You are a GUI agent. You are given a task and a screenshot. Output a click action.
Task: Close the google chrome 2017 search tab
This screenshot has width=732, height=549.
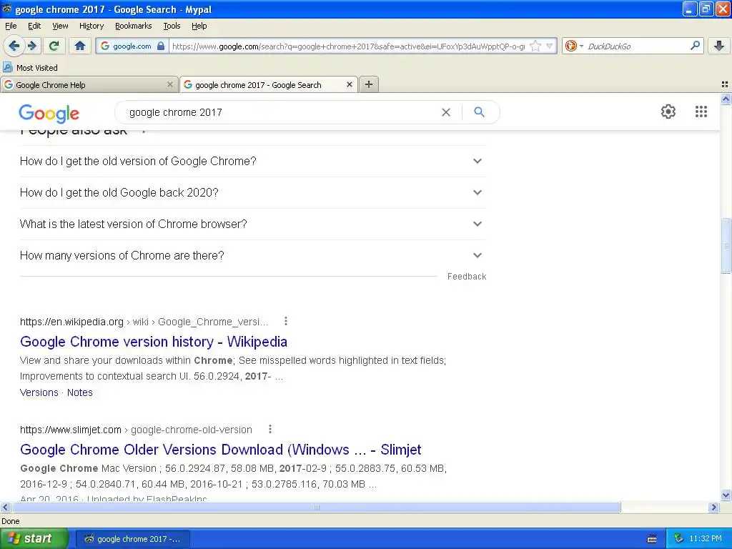(x=349, y=84)
